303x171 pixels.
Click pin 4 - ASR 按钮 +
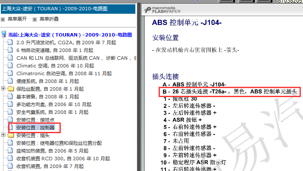tap(183, 120)
